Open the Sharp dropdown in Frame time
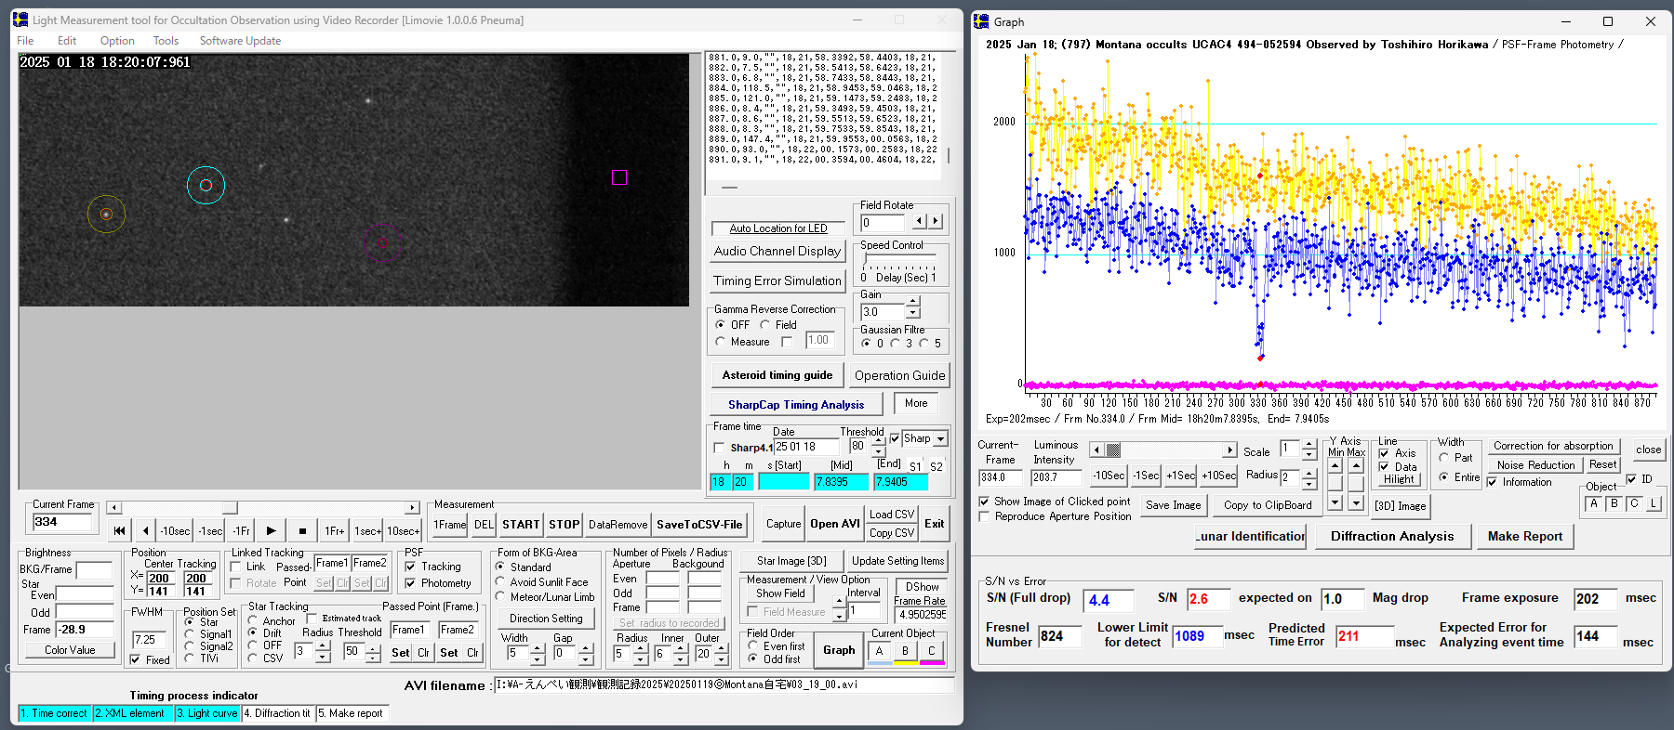 [940, 439]
